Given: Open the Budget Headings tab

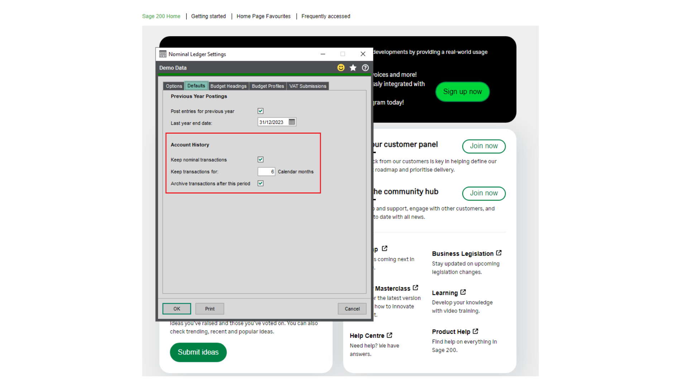Looking at the screenshot, I should (228, 86).
